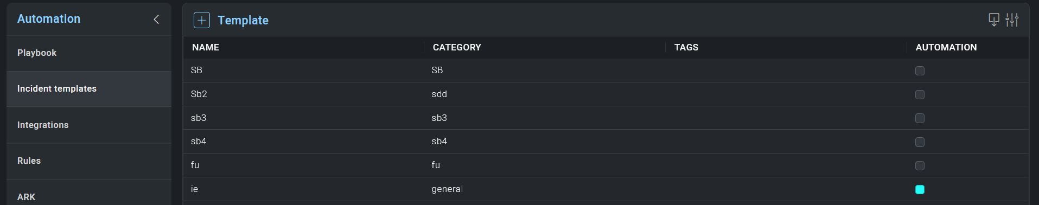Screen dimensions: 1039x205
Task: Open the column filter sliders icon
Action: pyautogui.click(x=1012, y=20)
